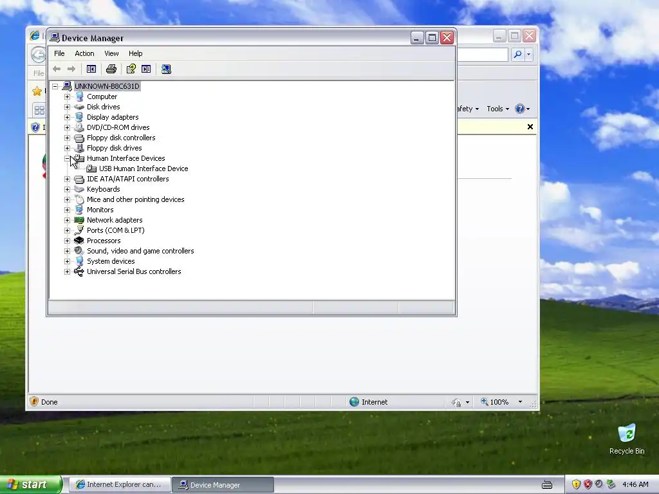Expand the Processors node
The width and height of the screenshot is (659, 494).
click(67, 241)
